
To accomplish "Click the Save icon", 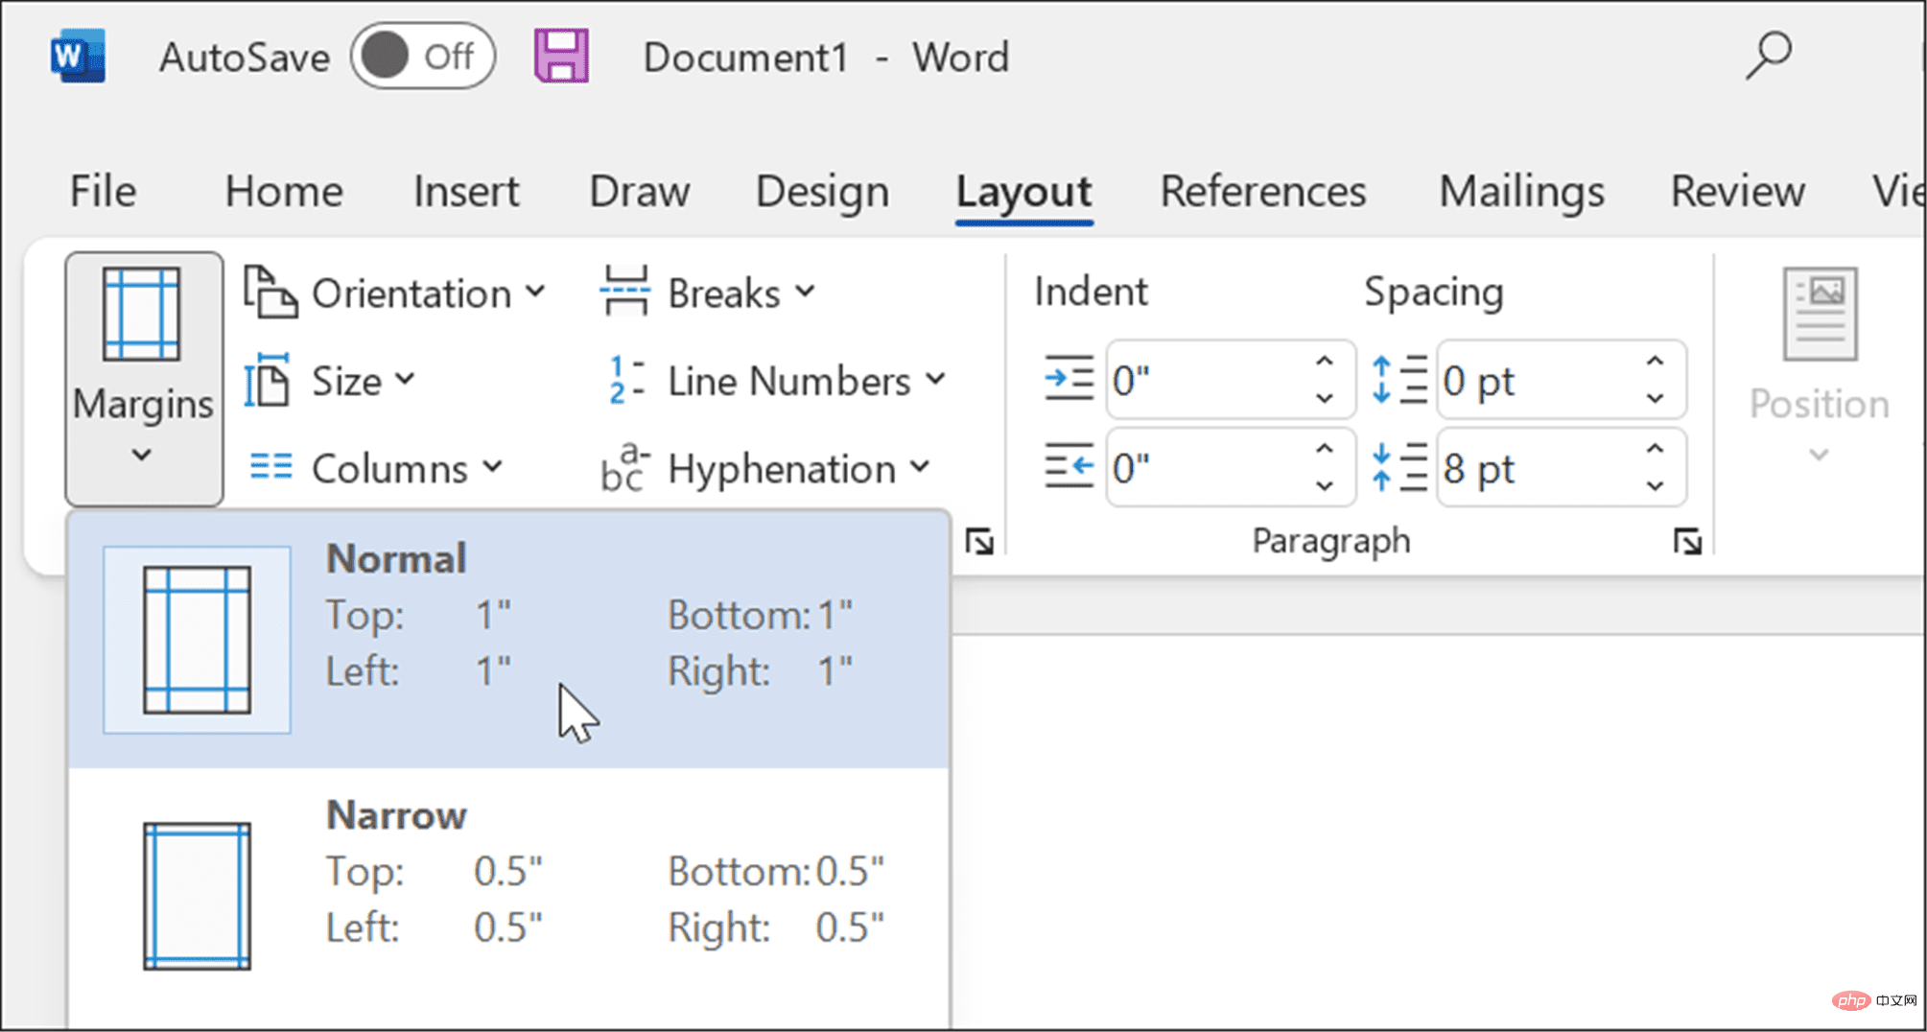I will (562, 56).
